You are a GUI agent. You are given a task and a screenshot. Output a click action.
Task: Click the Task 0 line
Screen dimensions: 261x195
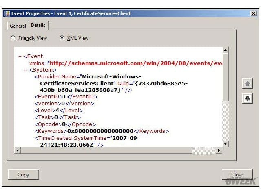[58, 117]
